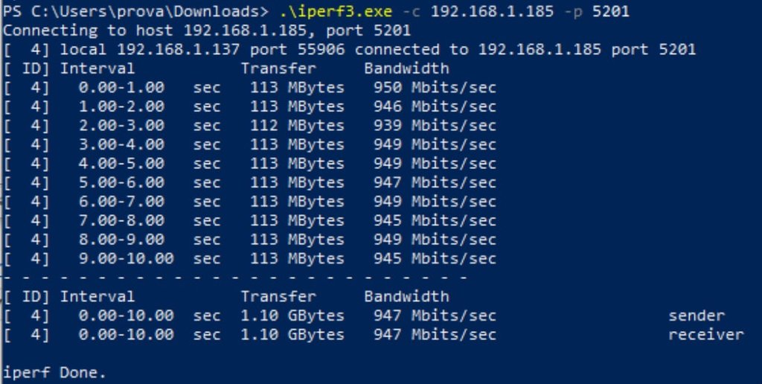762x384 pixels.
Task: Click the 9.00-10.00 interval entry
Action: (126, 259)
